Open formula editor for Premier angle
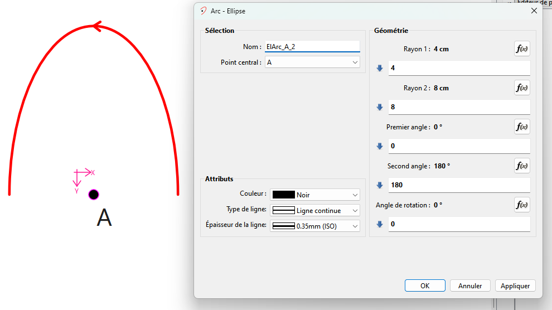 pyautogui.click(x=522, y=127)
